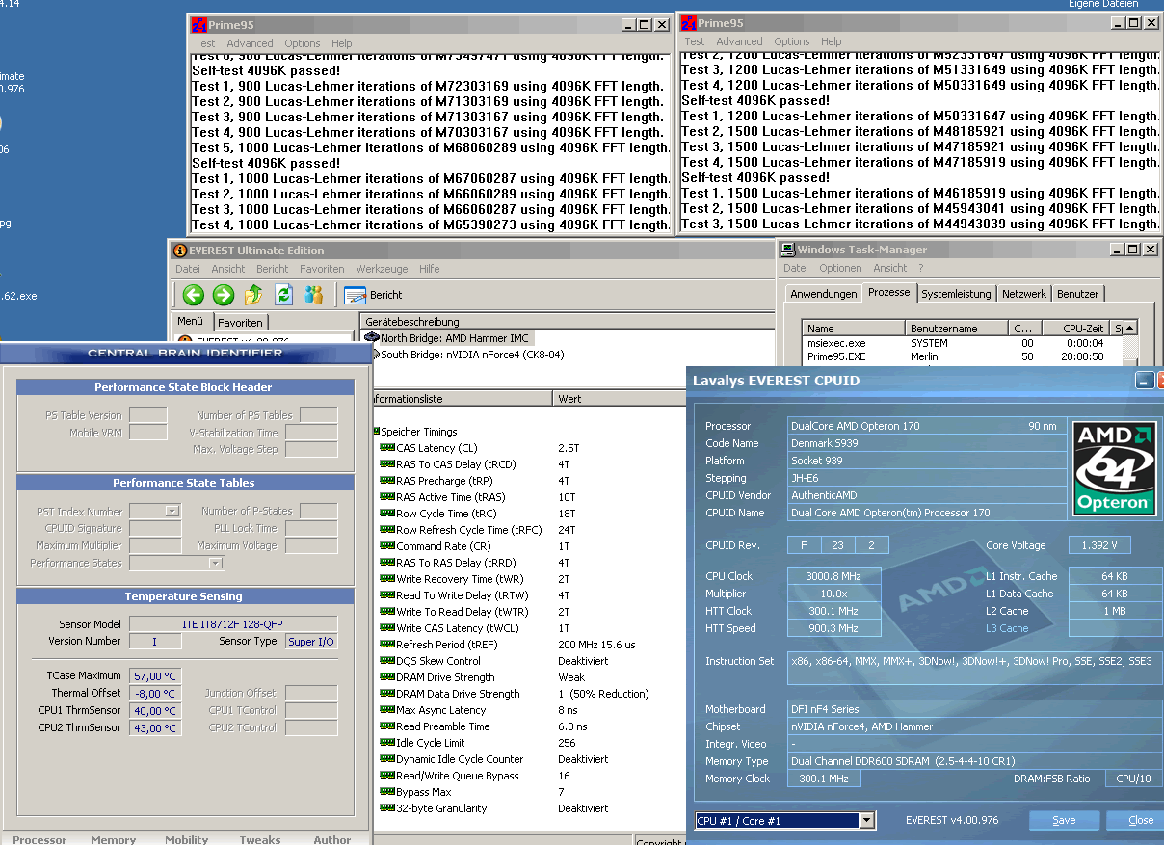
Task: Click the EVEREST Ultimate Edition title icon
Action: coord(180,250)
